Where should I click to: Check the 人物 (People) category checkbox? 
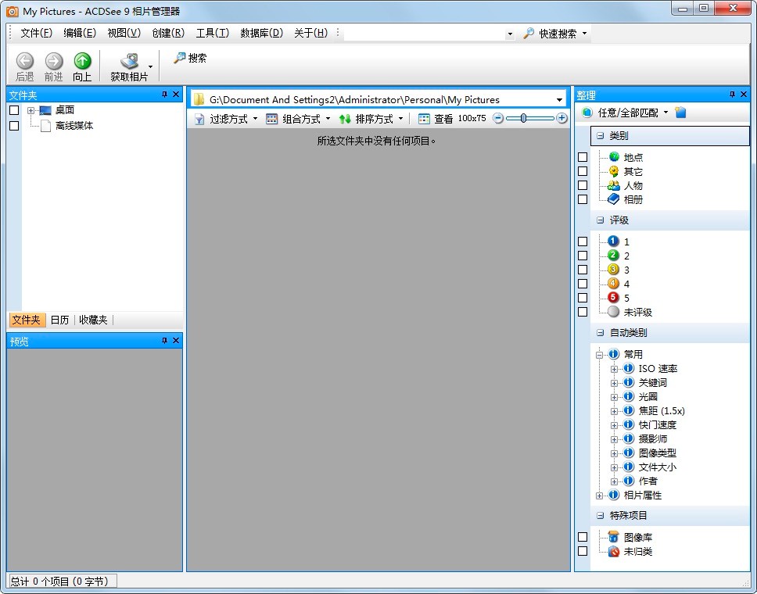point(583,185)
